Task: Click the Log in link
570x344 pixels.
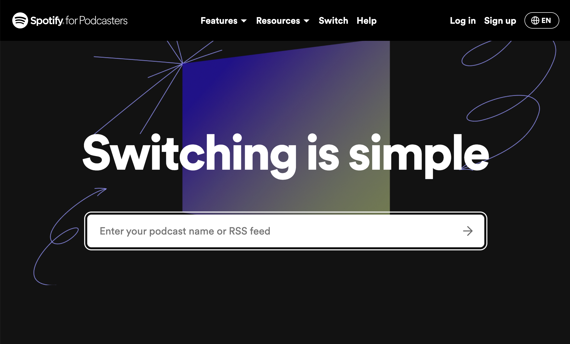Action: pos(463,21)
